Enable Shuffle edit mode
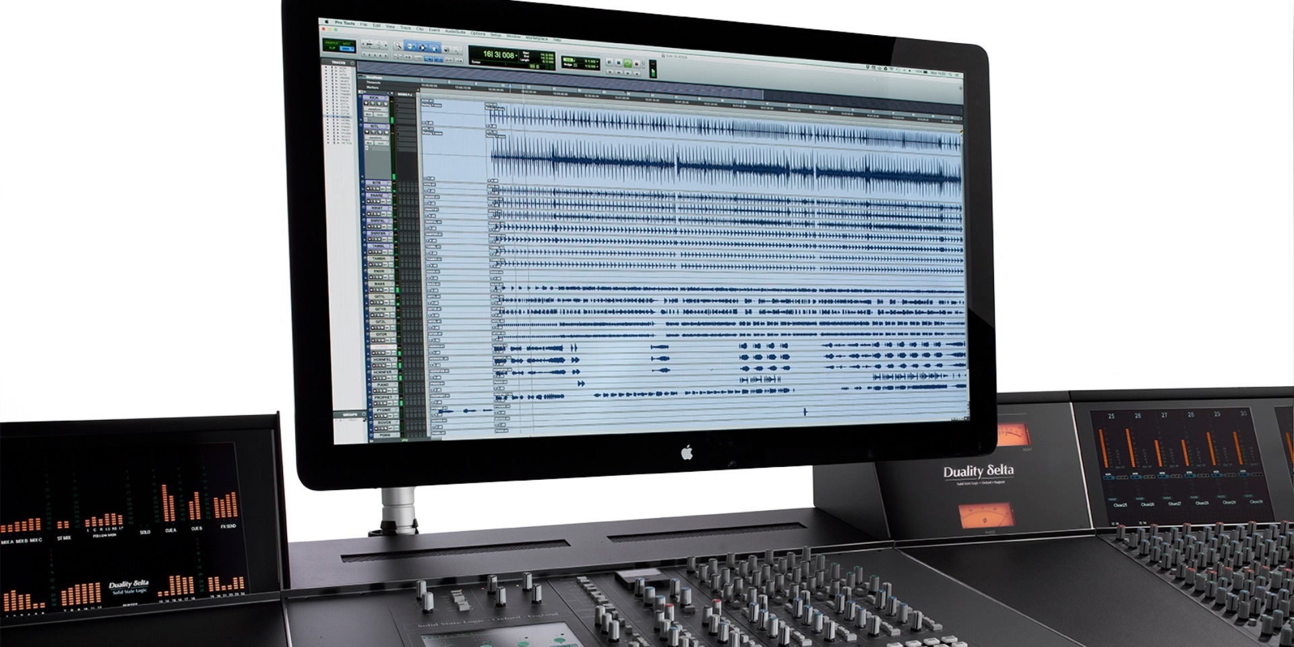The height and width of the screenshot is (647, 1294). (x=332, y=42)
